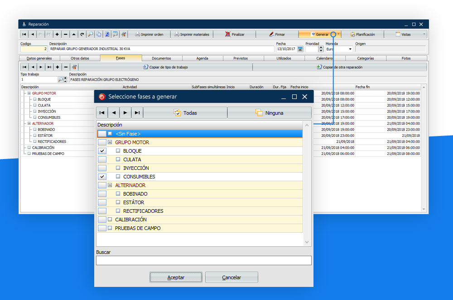Click the magnifier search icon in main toolbar
This screenshot has width=453, height=300.
pos(91,34)
